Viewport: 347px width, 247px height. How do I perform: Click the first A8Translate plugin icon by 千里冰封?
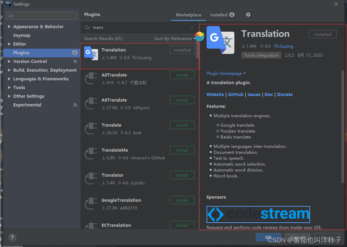[x=91, y=78]
